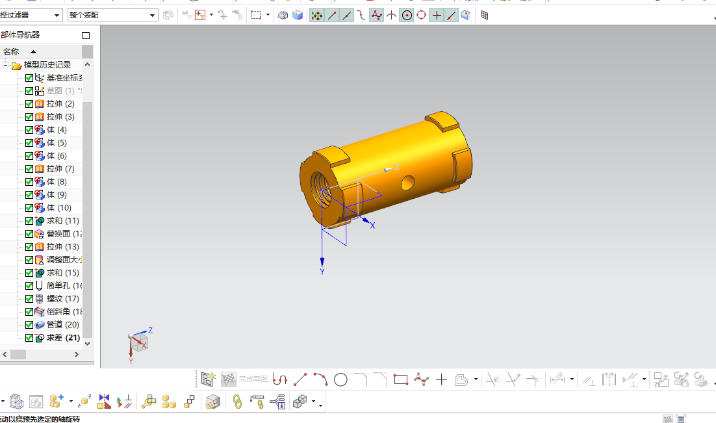This screenshot has width=716, height=423.
Task: Toggle End Point snap option
Action: click(x=332, y=16)
